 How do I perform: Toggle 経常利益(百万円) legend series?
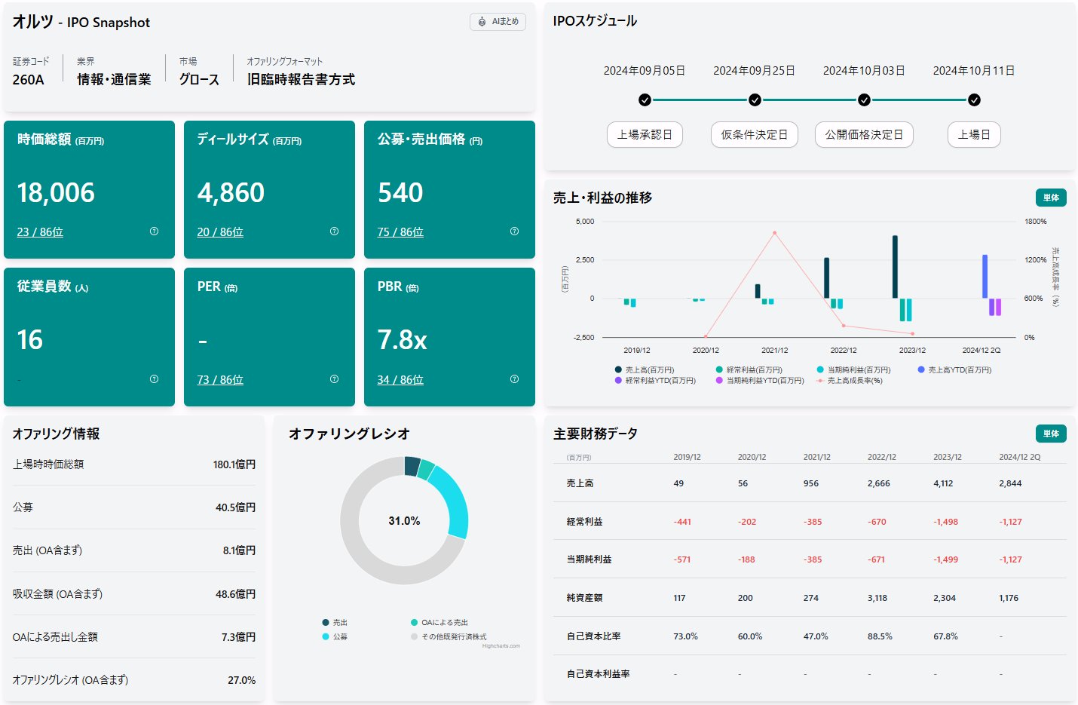click(749, 370)
